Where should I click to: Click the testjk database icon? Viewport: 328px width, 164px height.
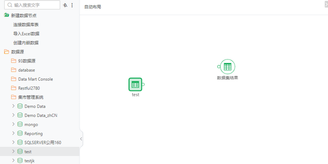(20, 161)
